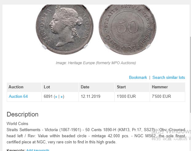The height and width of the screenshot is (151, 191).
Task: Open the Auction 64 link
Action: (18, 97)
